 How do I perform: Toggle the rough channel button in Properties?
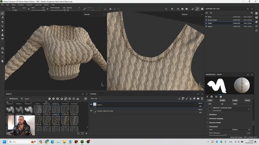(235, 100)
